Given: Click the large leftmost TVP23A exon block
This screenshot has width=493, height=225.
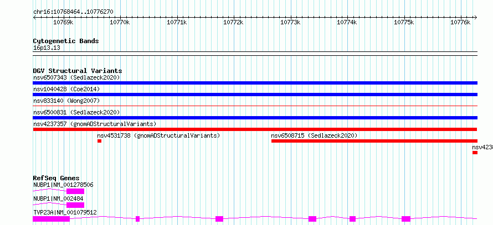Looking at the screenshot, I should coord(52,219).
